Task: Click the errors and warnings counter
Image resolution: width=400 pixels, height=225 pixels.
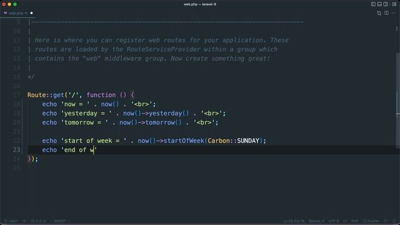Action: 38,221
